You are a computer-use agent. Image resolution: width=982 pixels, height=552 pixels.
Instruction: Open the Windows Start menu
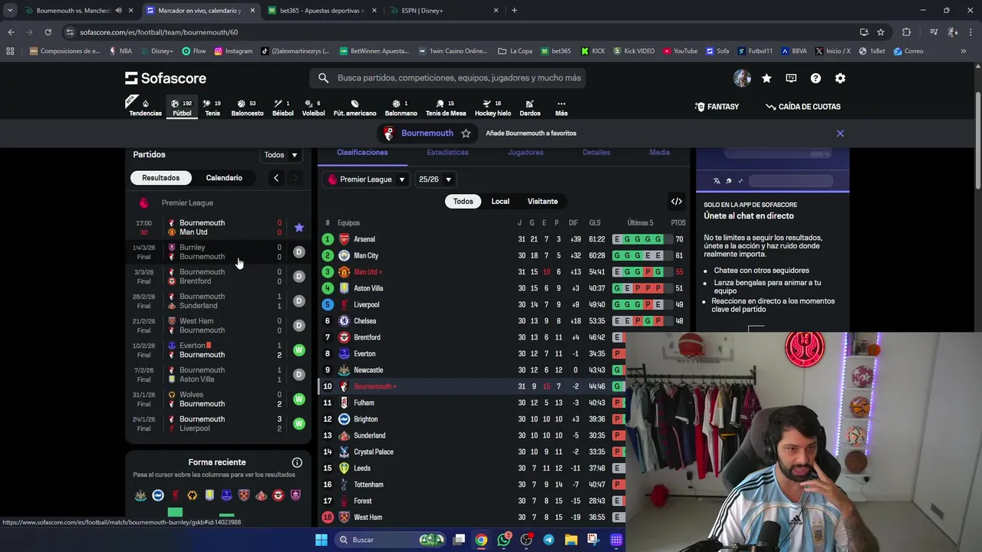[x=321, y=540]
